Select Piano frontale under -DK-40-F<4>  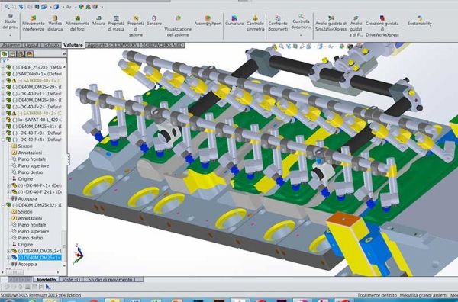tap(32, 159)
